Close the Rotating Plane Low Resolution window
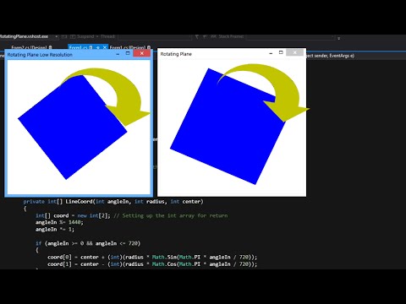 coord(142,53)
